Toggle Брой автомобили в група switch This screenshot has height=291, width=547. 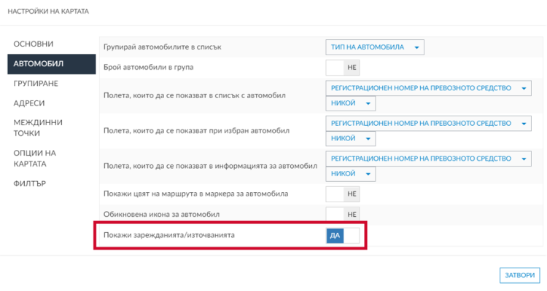coord(343,68)
